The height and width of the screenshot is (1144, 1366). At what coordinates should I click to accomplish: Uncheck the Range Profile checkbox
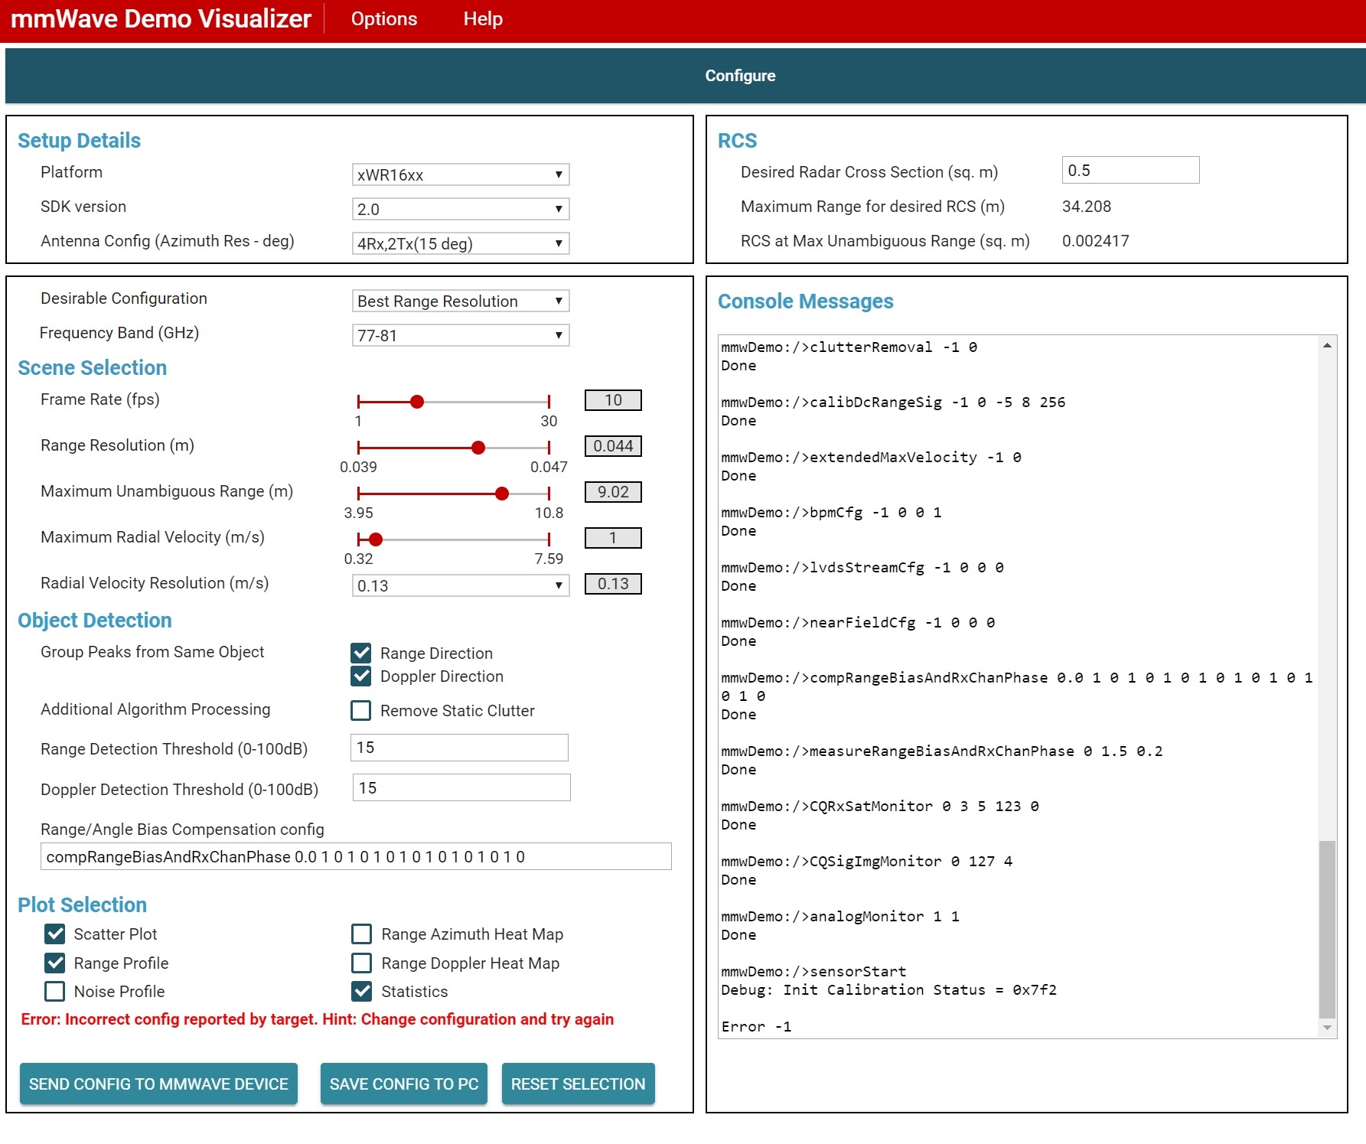pyautogui.click(x=55, y=963)
